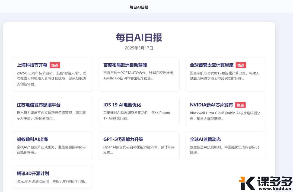This screenshot has height=192, width=293.
Task: Open the NVIDIA新AI芯片发布 card title
Action: 211,105
